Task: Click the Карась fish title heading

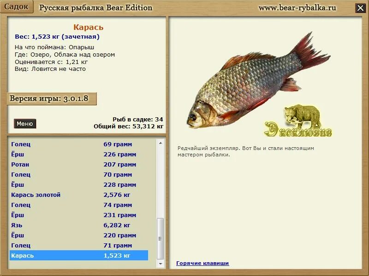Action: 88,27
